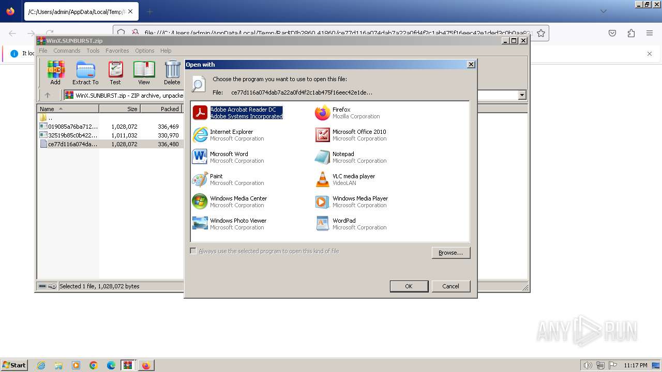Click the Save to Pocket icon

(x=612, y=33)
